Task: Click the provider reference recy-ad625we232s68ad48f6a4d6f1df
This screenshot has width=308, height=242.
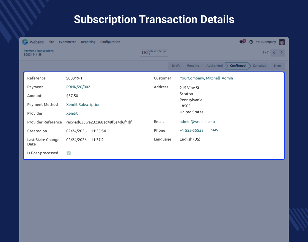Action: 99,122
